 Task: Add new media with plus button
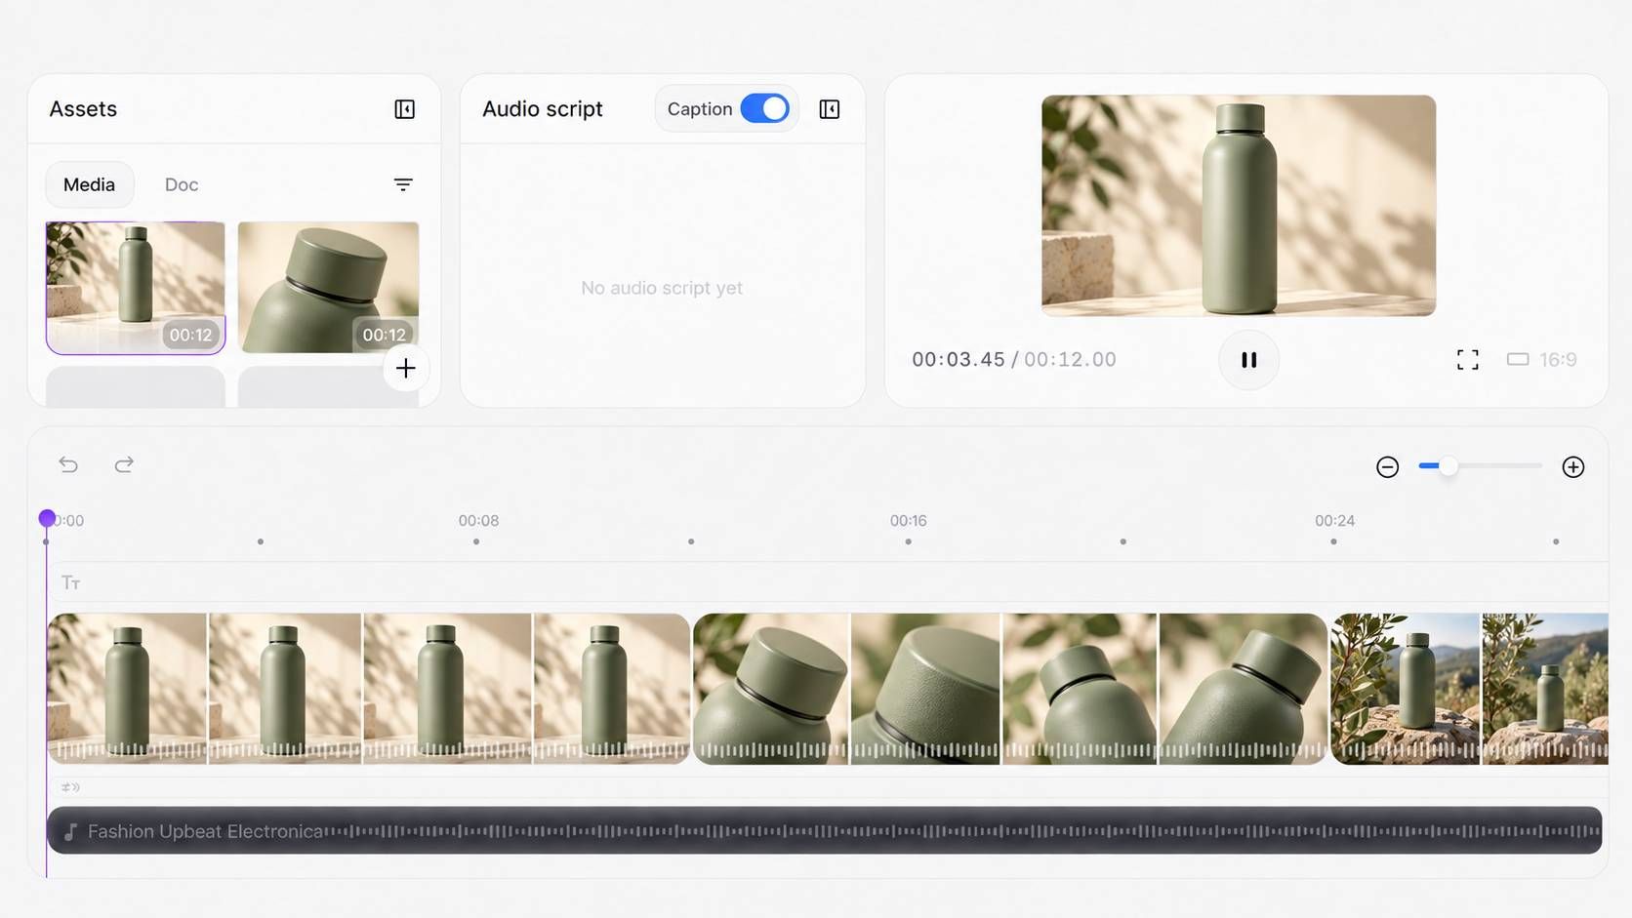coord(406,368)
